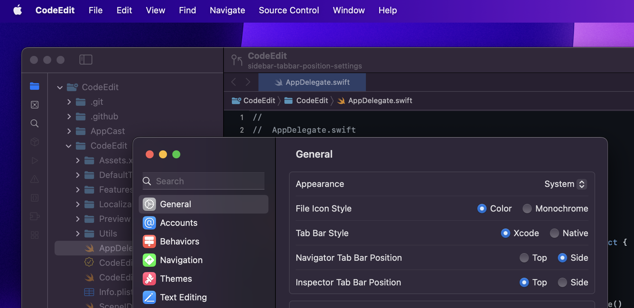Set Navigator Tab Bar Position to Side

click(562, 258)
